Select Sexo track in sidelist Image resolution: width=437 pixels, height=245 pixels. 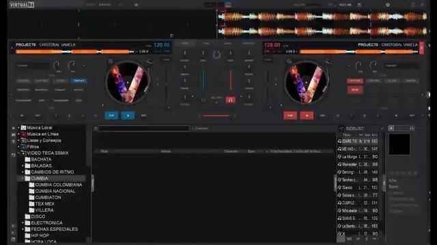(358, 188)
